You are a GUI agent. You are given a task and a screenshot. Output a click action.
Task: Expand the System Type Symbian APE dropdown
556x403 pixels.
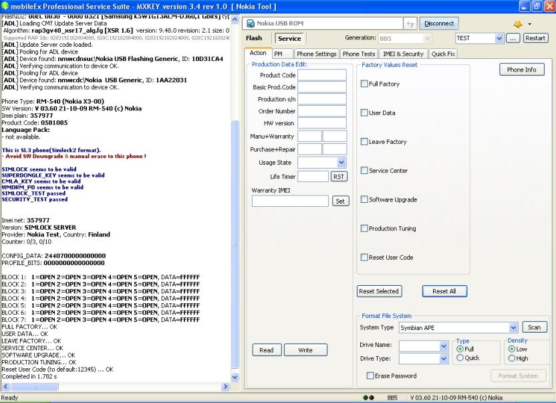point(513,327)
